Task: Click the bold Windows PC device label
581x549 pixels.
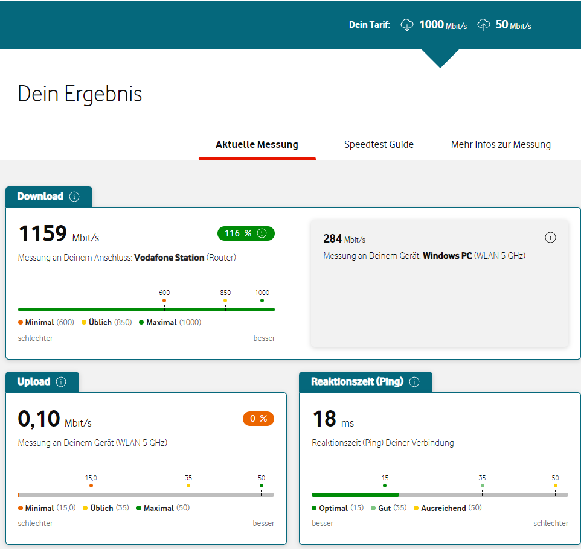Action: 447,256
